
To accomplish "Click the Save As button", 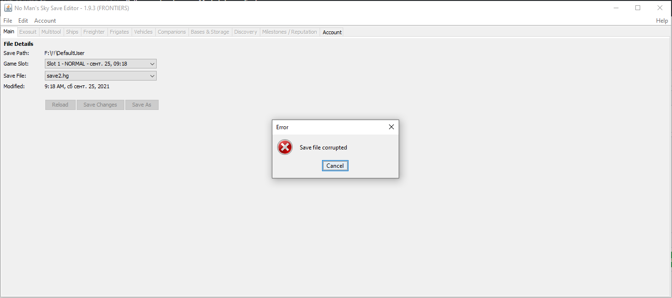I will coord(142,105).
